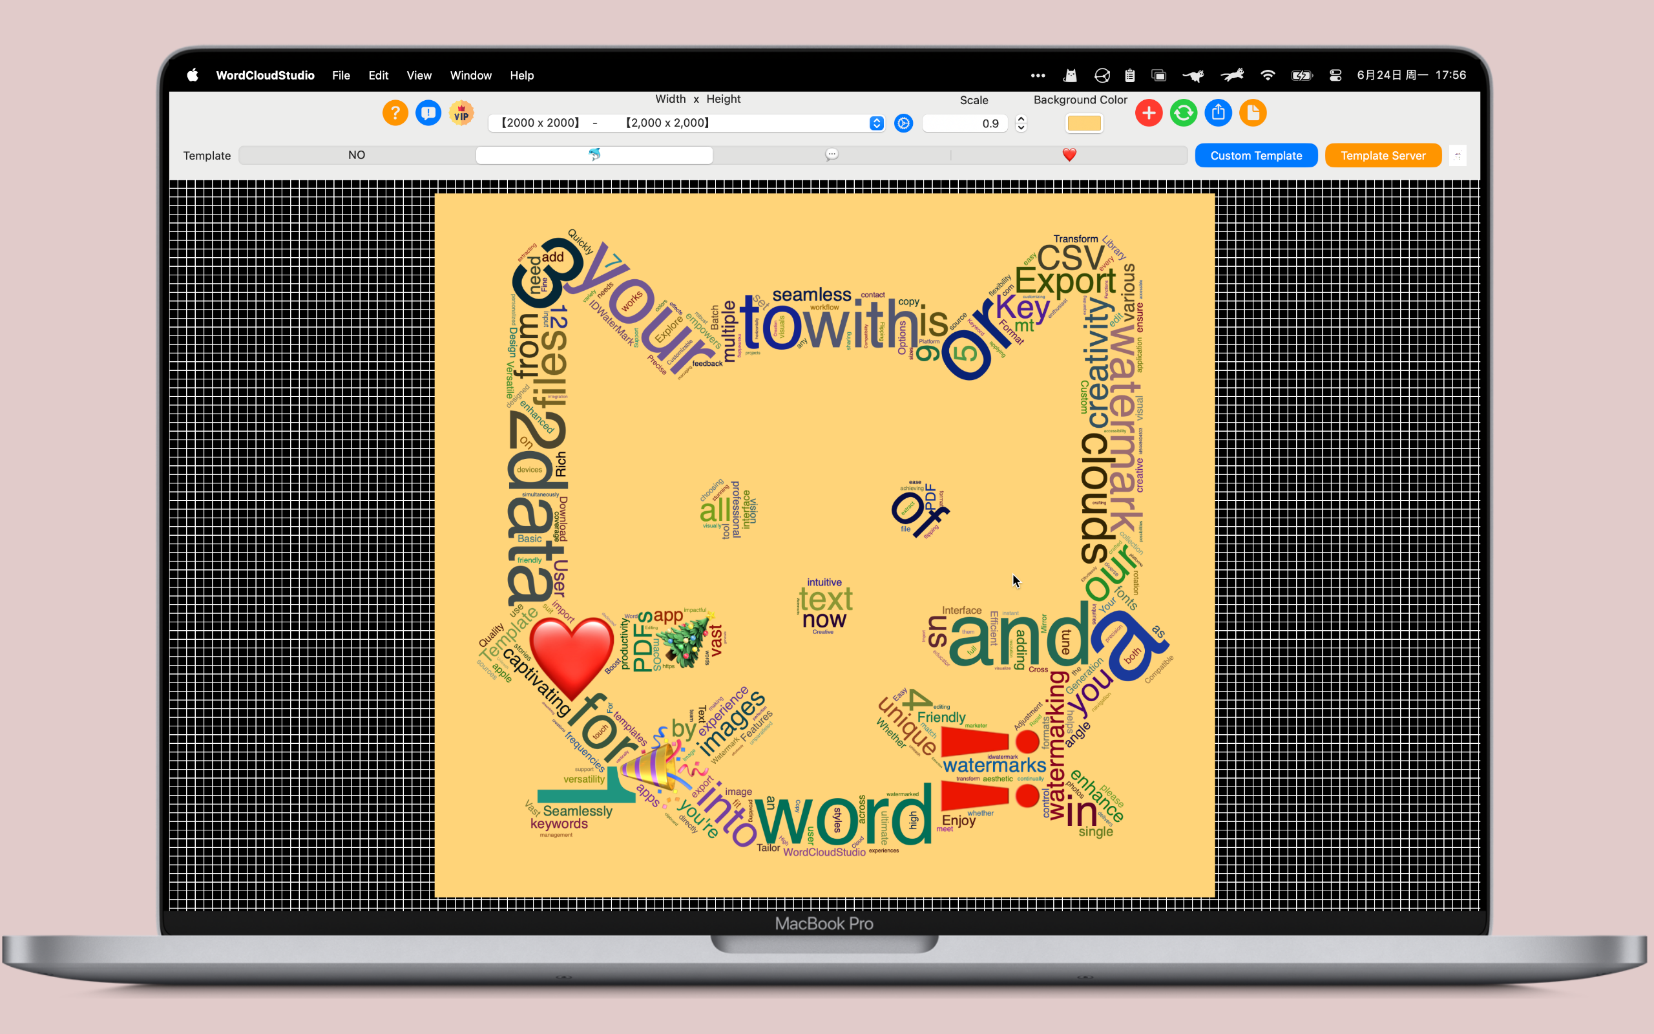1654x1034 pixels.
Task: Select the speech bubble template segment
Action: point(832,155)
